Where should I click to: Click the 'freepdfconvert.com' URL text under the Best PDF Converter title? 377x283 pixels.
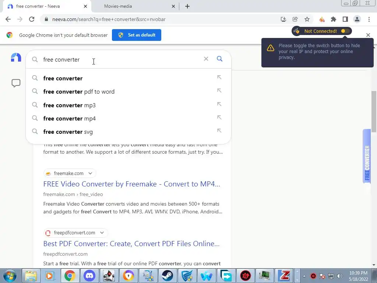click(x=66, y=254)
